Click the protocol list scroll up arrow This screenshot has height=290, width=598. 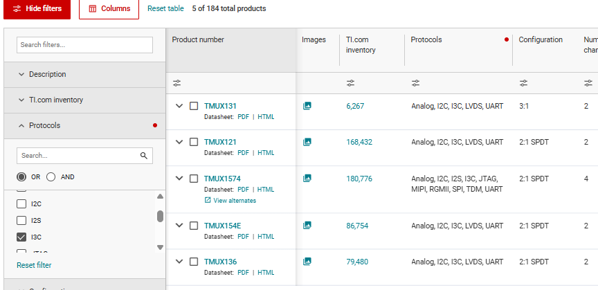coord(160,196)
